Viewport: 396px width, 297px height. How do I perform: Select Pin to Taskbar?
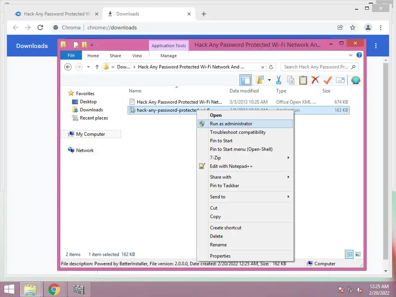pyautogui.click(x=245, y=186)
